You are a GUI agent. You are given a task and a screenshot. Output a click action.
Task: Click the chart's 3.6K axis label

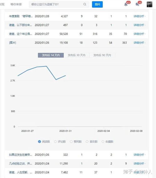tap(13, 65)
